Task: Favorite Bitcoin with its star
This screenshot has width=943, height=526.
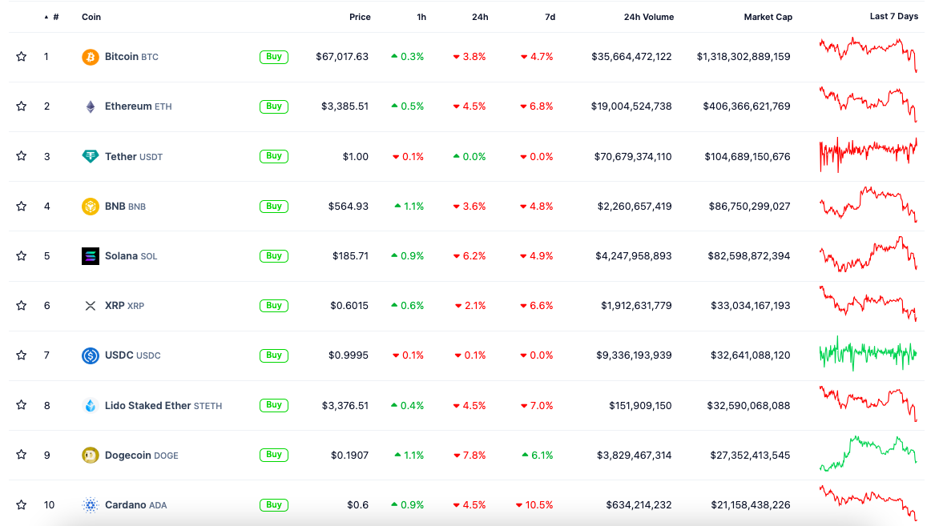Action: tap(22, 57)
